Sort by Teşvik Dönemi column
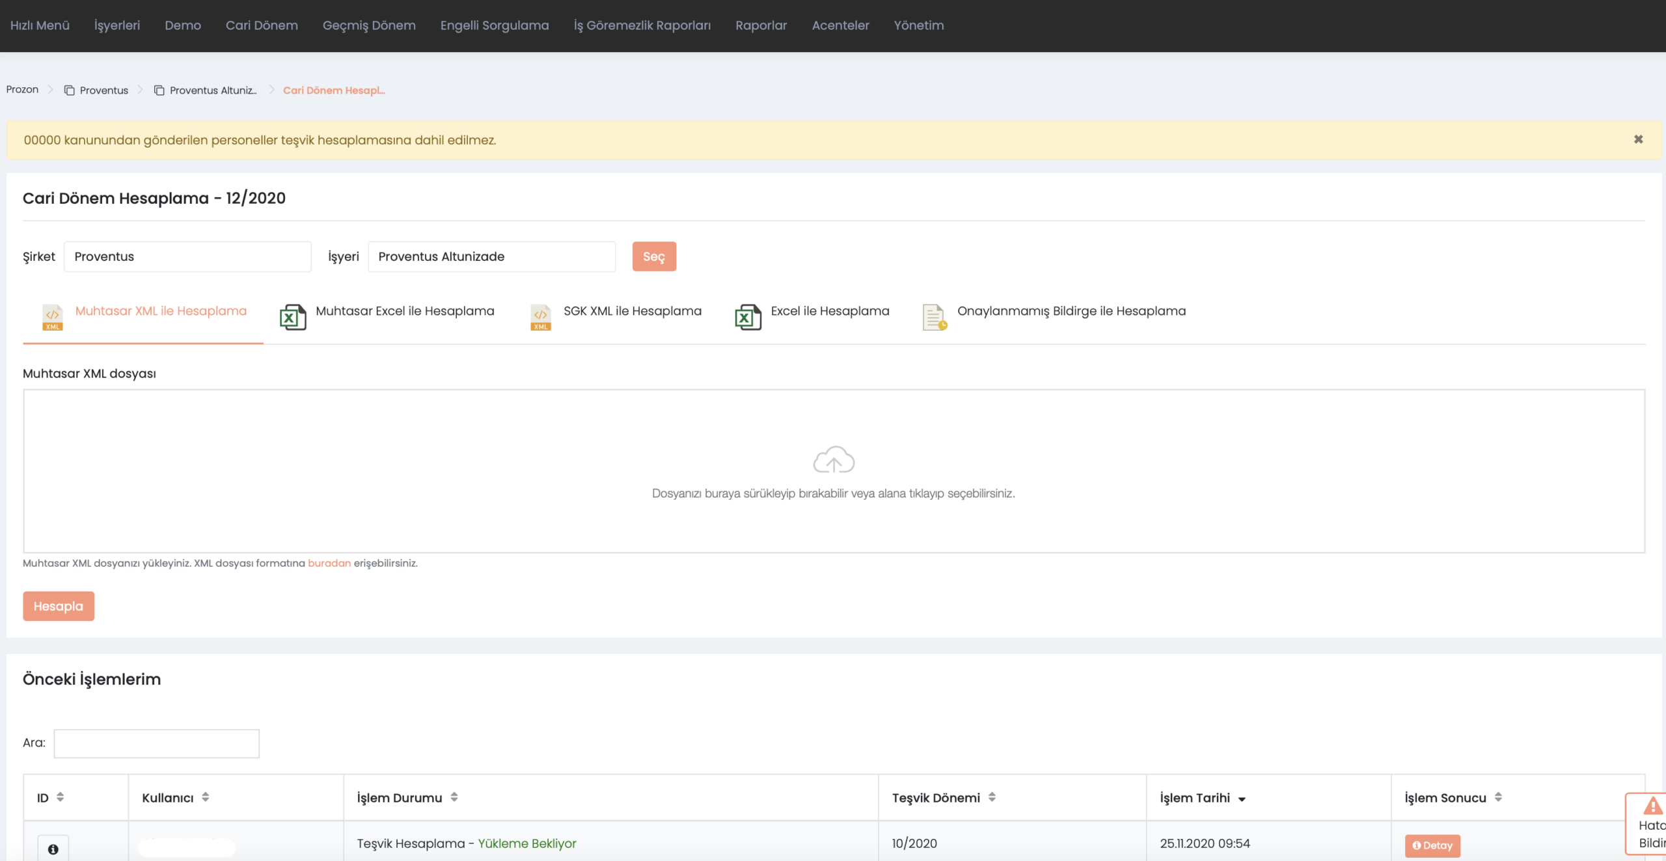 (x=992, y=797)
